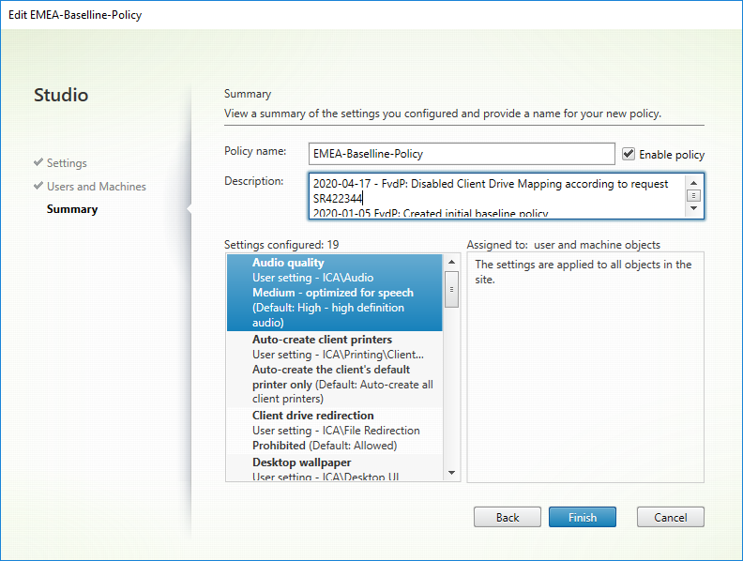Viewport: 743px width, 561px height.
Task: Toggle the Enable policy checkbox
Action: pyautogui.click(x=629, y=154)
